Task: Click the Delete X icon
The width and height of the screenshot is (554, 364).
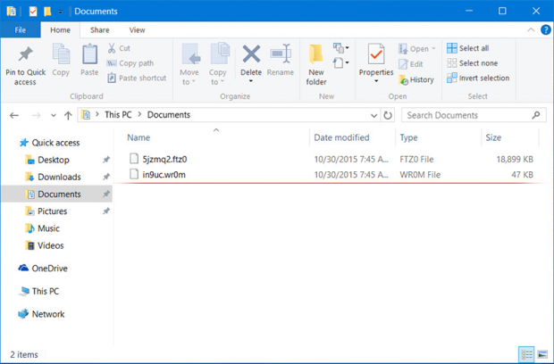Action: pyautogui.click(x=251, y=54)
